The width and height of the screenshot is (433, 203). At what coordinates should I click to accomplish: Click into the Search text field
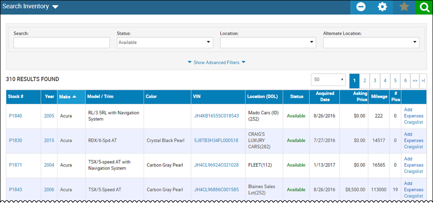tap(62, 43)
